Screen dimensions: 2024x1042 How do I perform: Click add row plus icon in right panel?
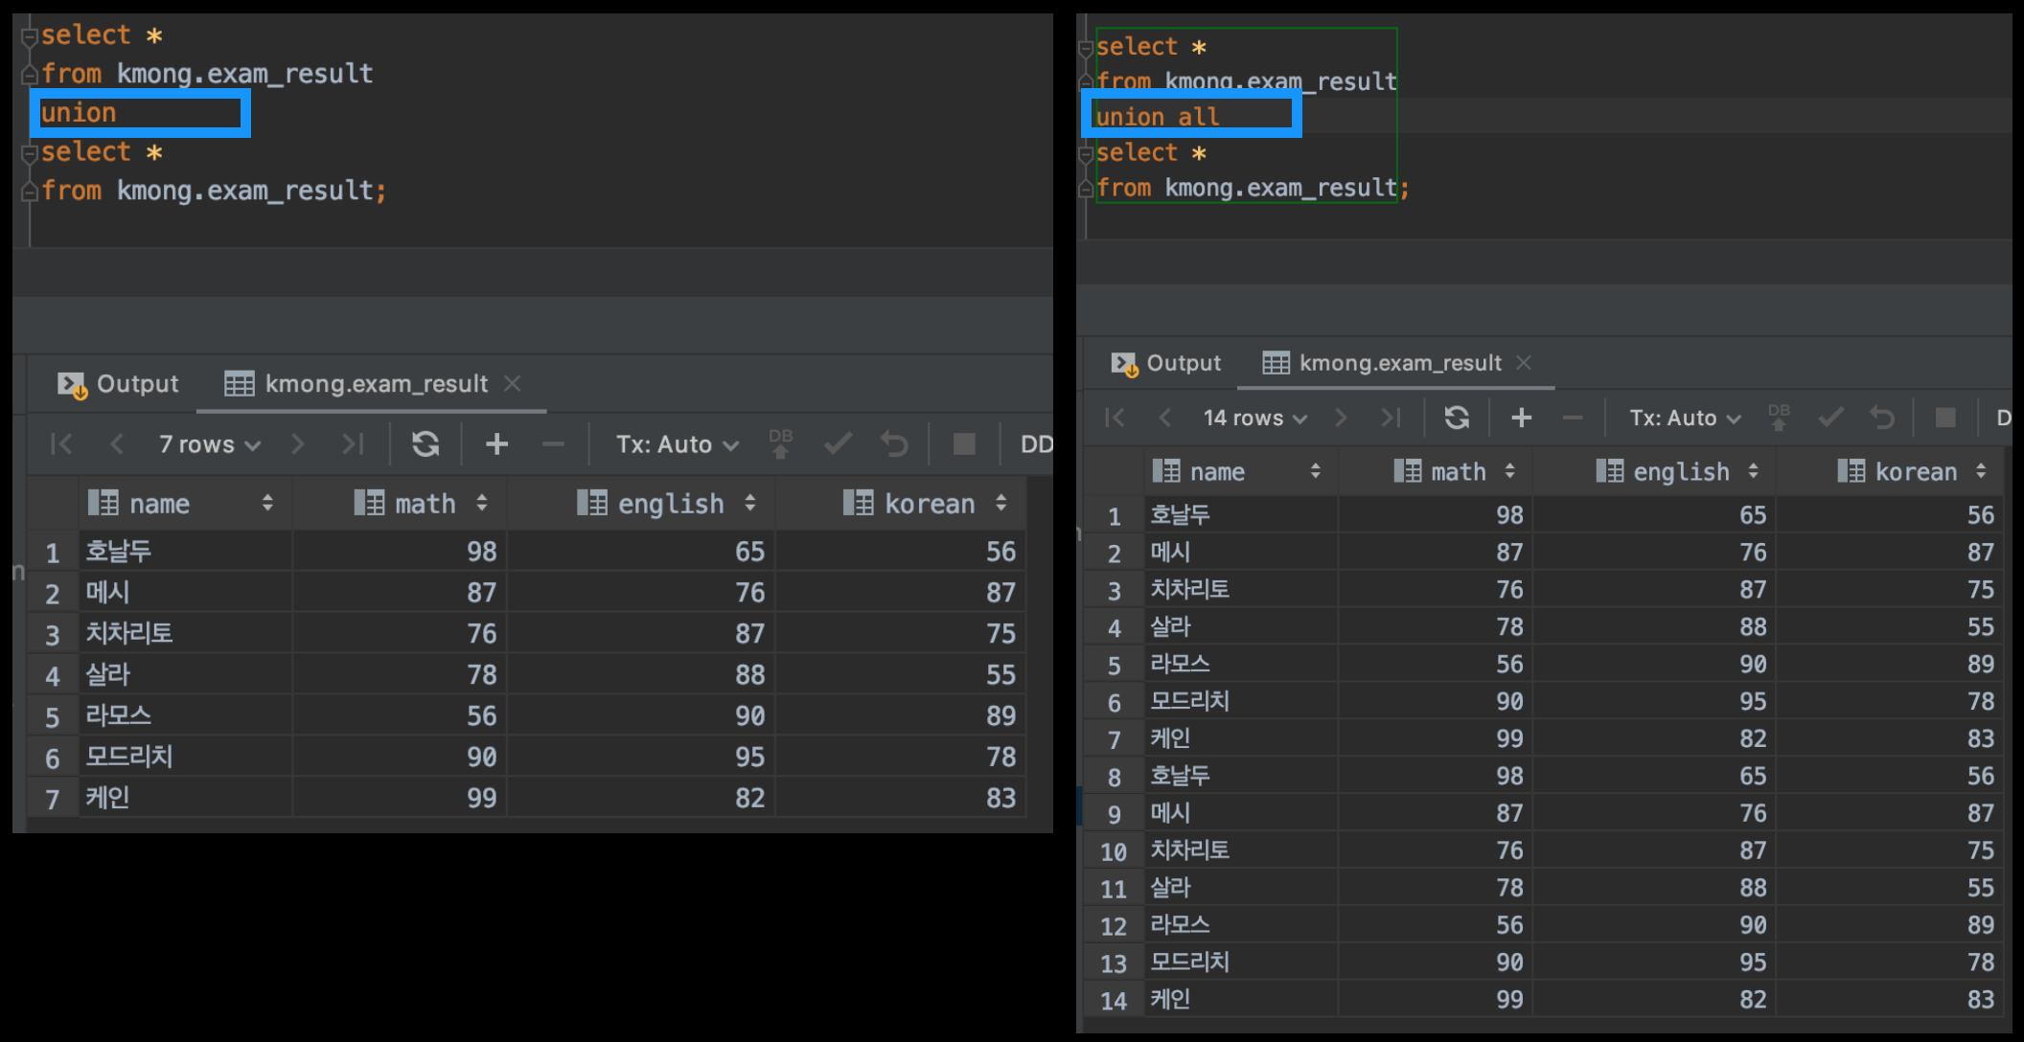1521,418
